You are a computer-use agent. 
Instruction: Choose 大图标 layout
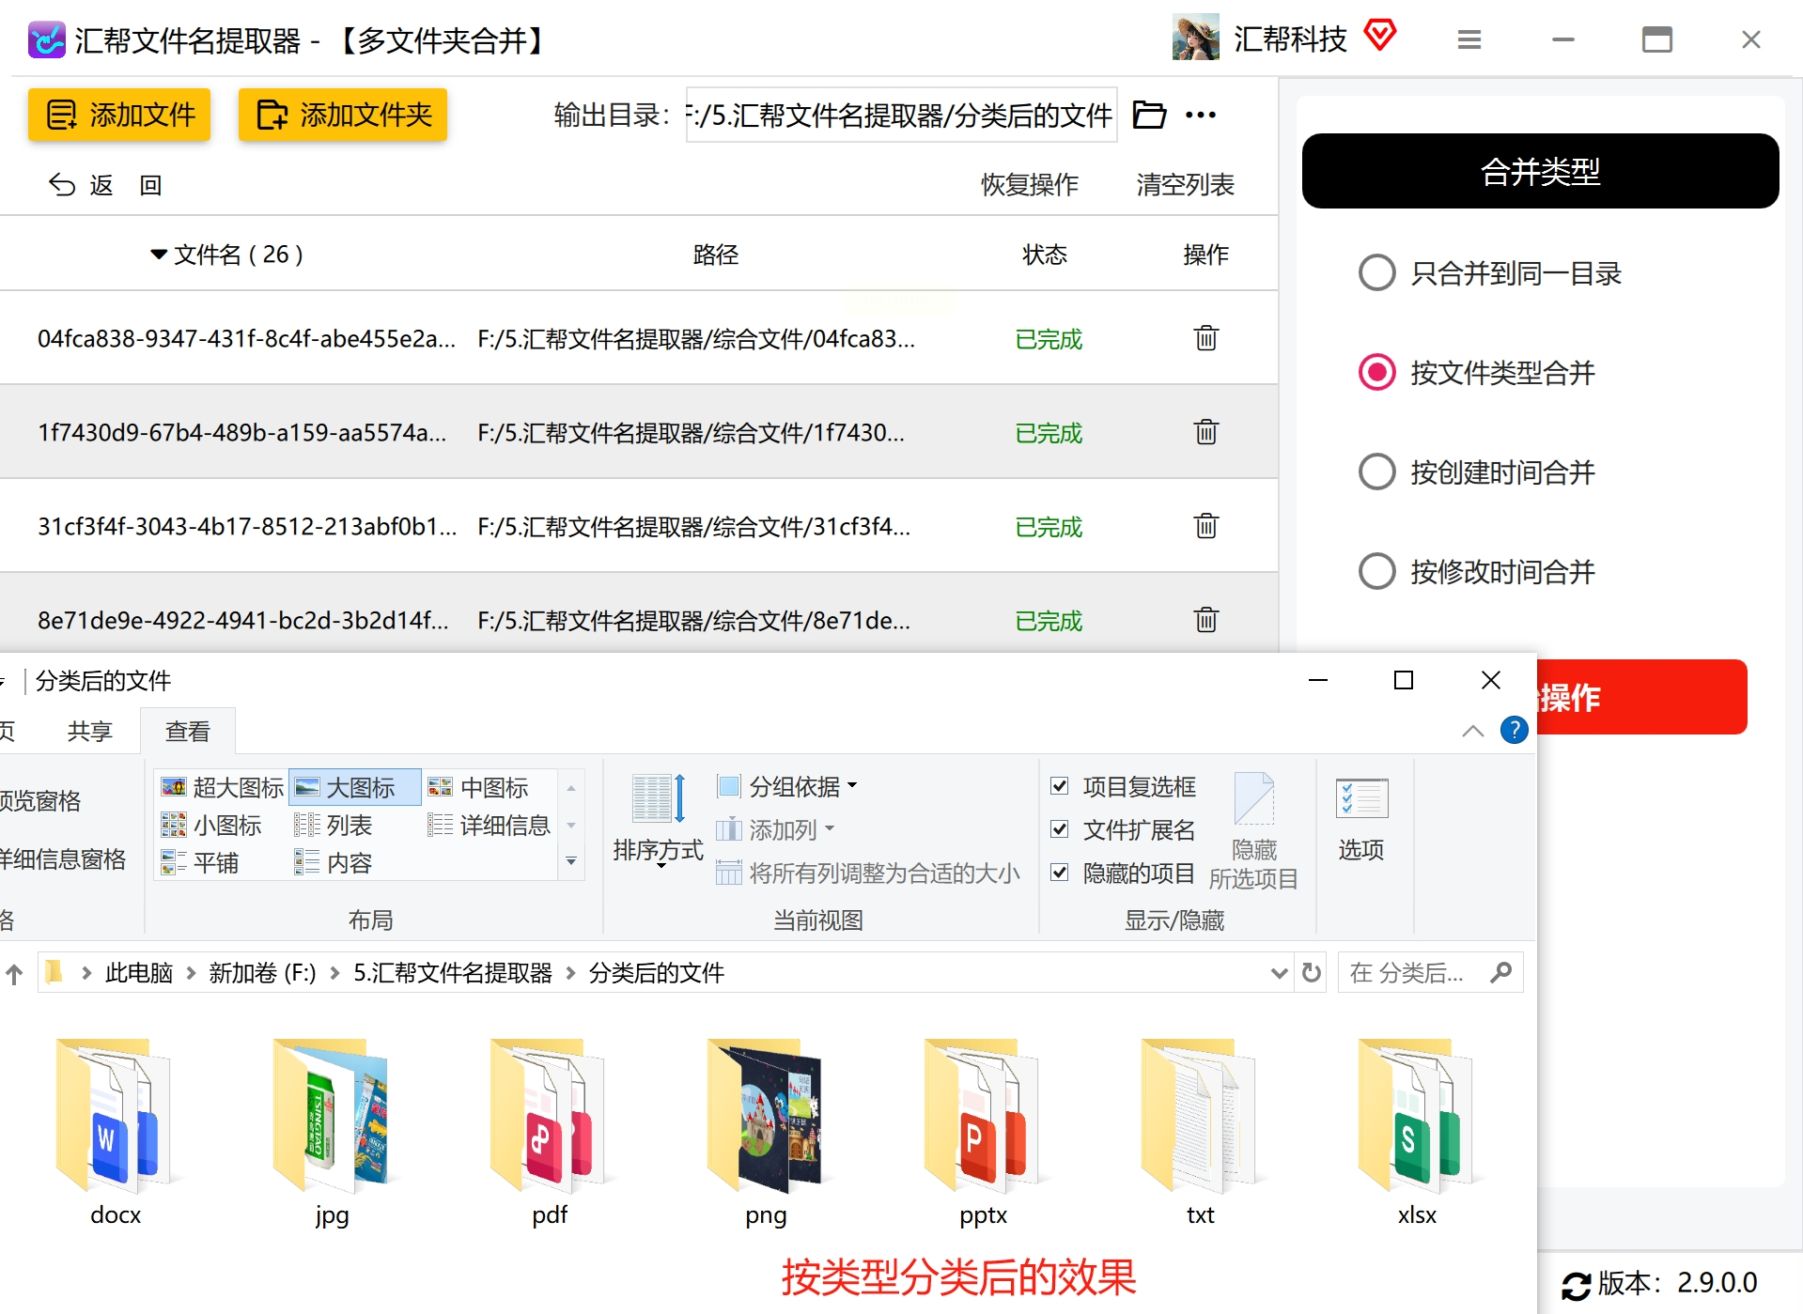coord(355,787)
